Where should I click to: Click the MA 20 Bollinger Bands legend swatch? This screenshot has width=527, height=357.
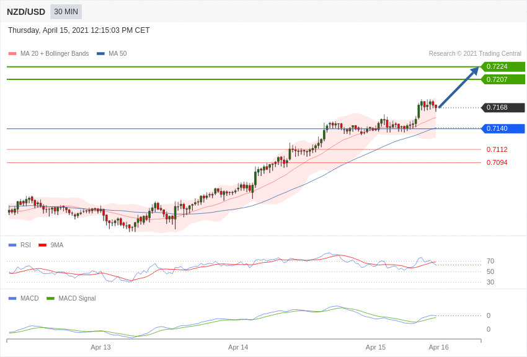coord(12,54)
